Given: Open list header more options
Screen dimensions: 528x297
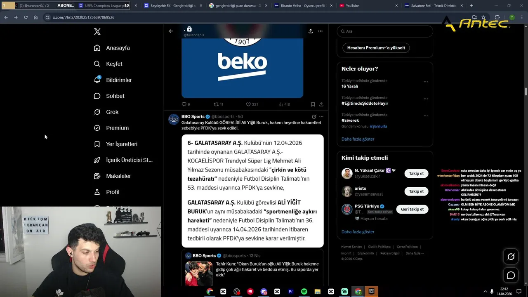Looking at the screenshot, I should [x=320, y=31].
